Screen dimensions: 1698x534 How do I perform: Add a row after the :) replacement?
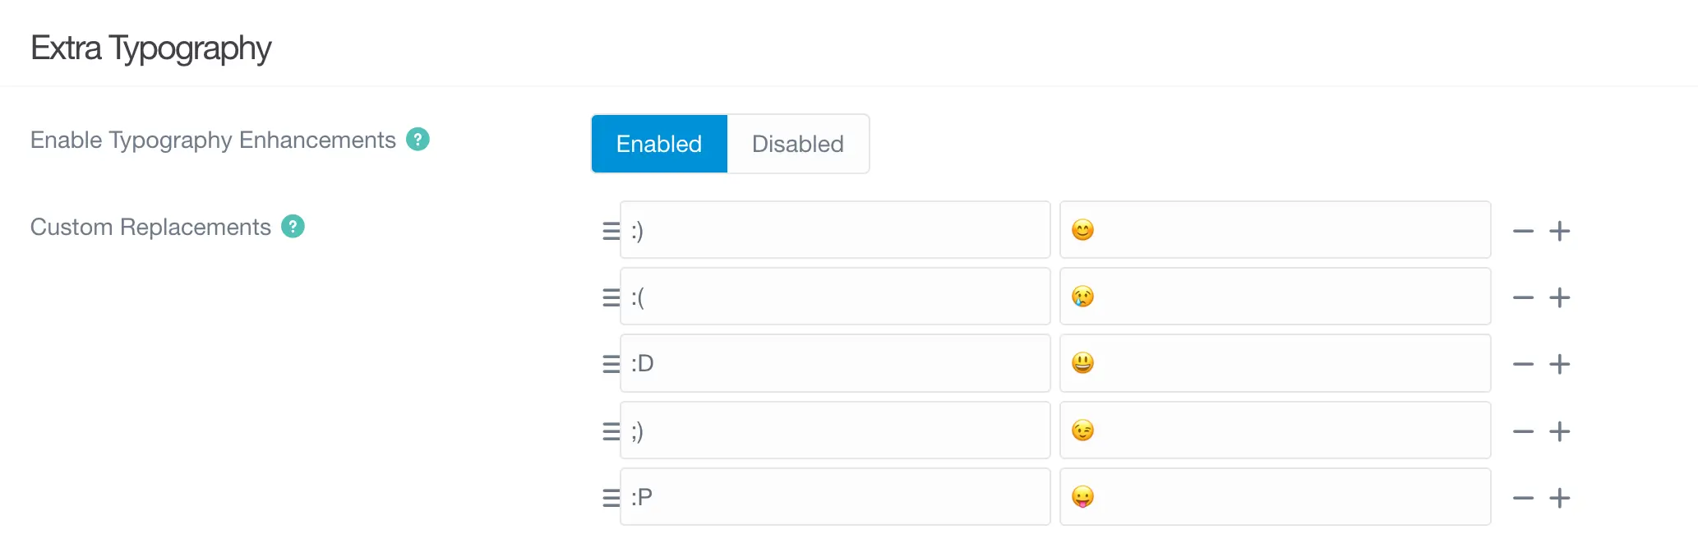1559,231
